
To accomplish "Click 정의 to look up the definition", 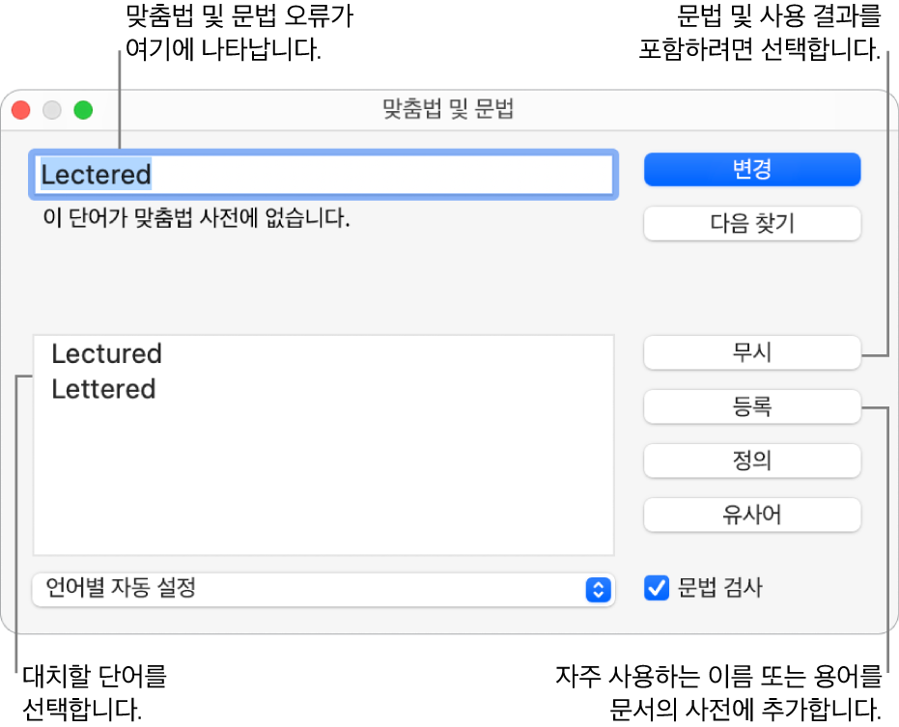I will (752, 461).
